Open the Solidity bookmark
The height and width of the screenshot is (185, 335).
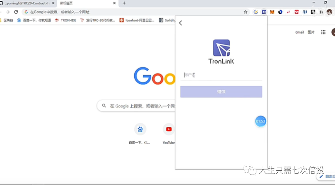tap(167, 20)
